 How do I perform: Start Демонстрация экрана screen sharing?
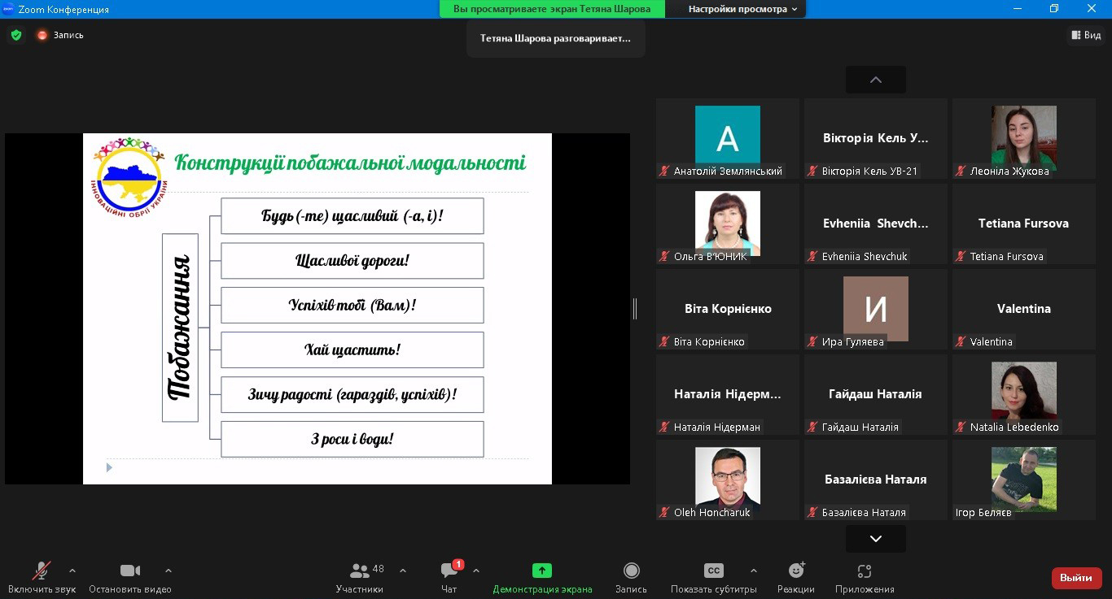pos(542,578)
